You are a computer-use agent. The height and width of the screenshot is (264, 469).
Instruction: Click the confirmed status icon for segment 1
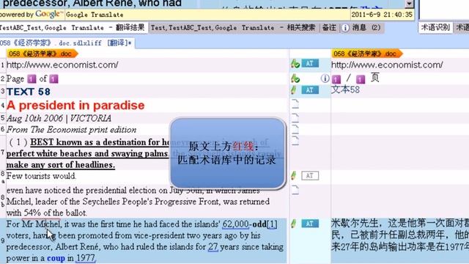[295, 64]
